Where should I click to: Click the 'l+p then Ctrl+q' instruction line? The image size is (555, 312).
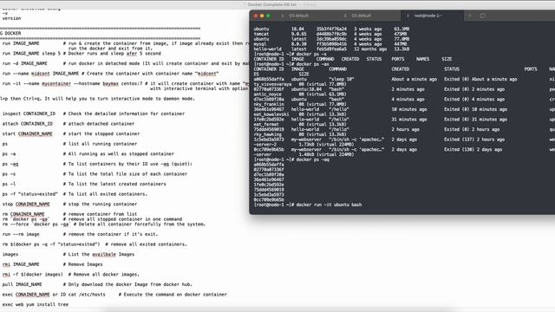tap(97, 99)
